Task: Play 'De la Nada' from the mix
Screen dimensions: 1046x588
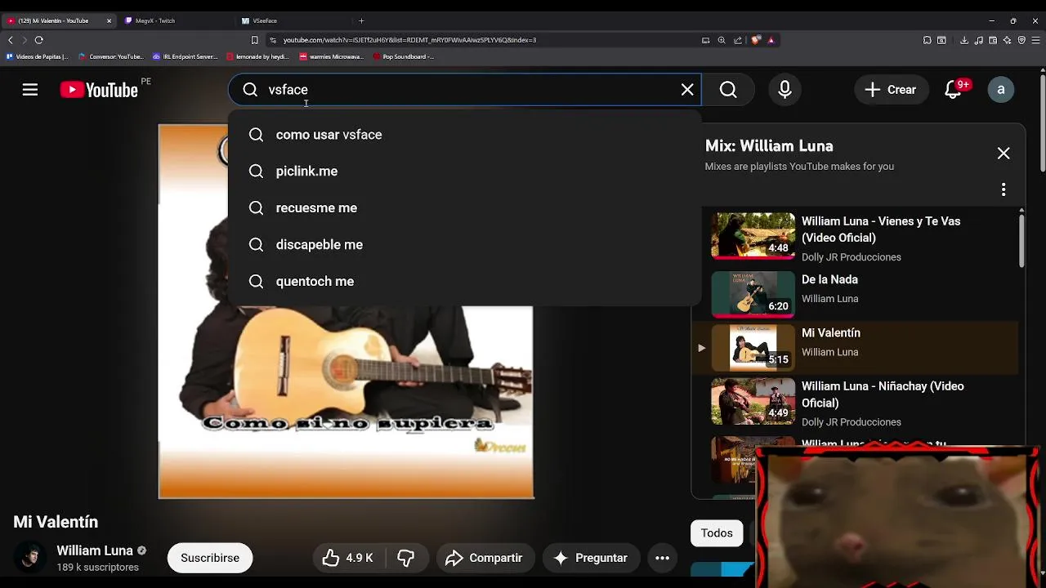Action: (x=855, y=294)
